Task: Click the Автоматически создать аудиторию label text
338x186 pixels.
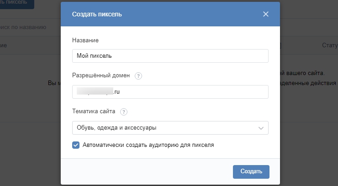Action: [148, 145]
